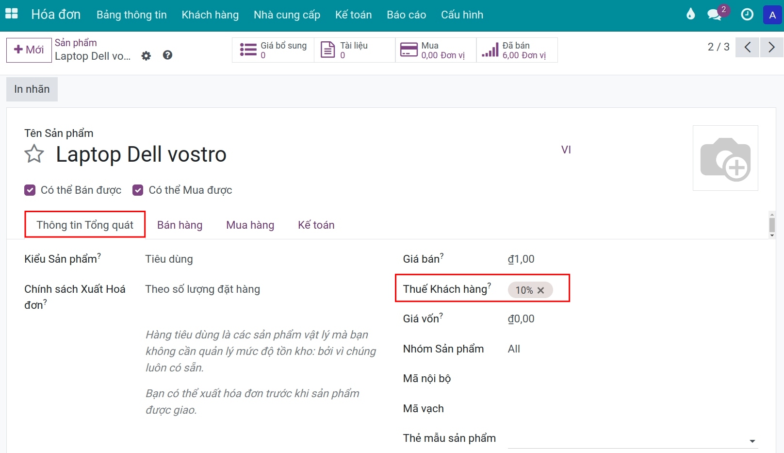Open Tài liệu documents stat button
Viewport: 784px width, 453px height.
[x=355, y=50]
